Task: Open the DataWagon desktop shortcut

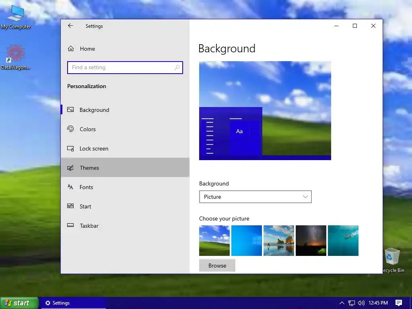Action: click(x=16, y=57)
